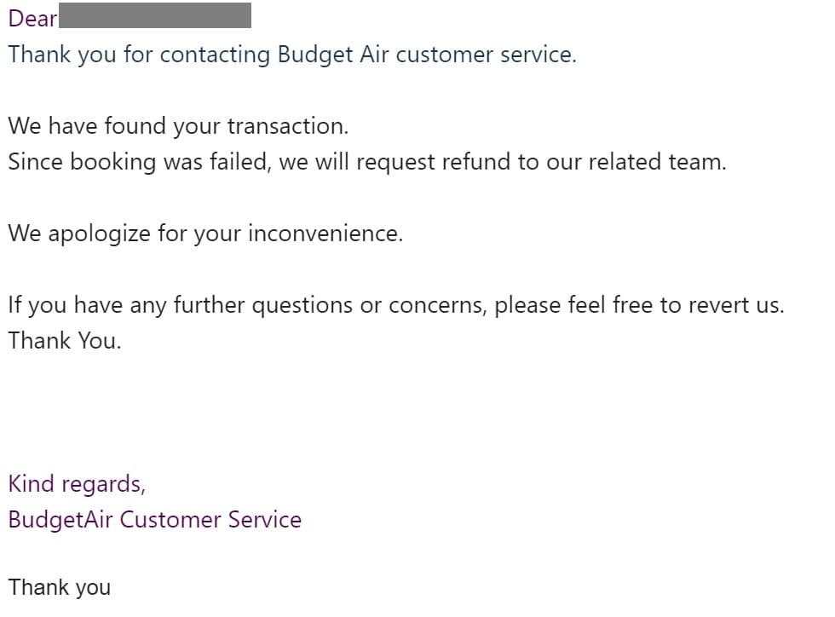Click the greeting word "Dear"
This screenshot has height=617, width=835.
tap(32, 19)
